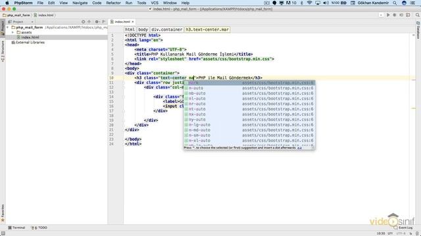The width and height of the screenshot is (421, 236).
Task: Open the Tools menu
Action: tap(141, 3)
